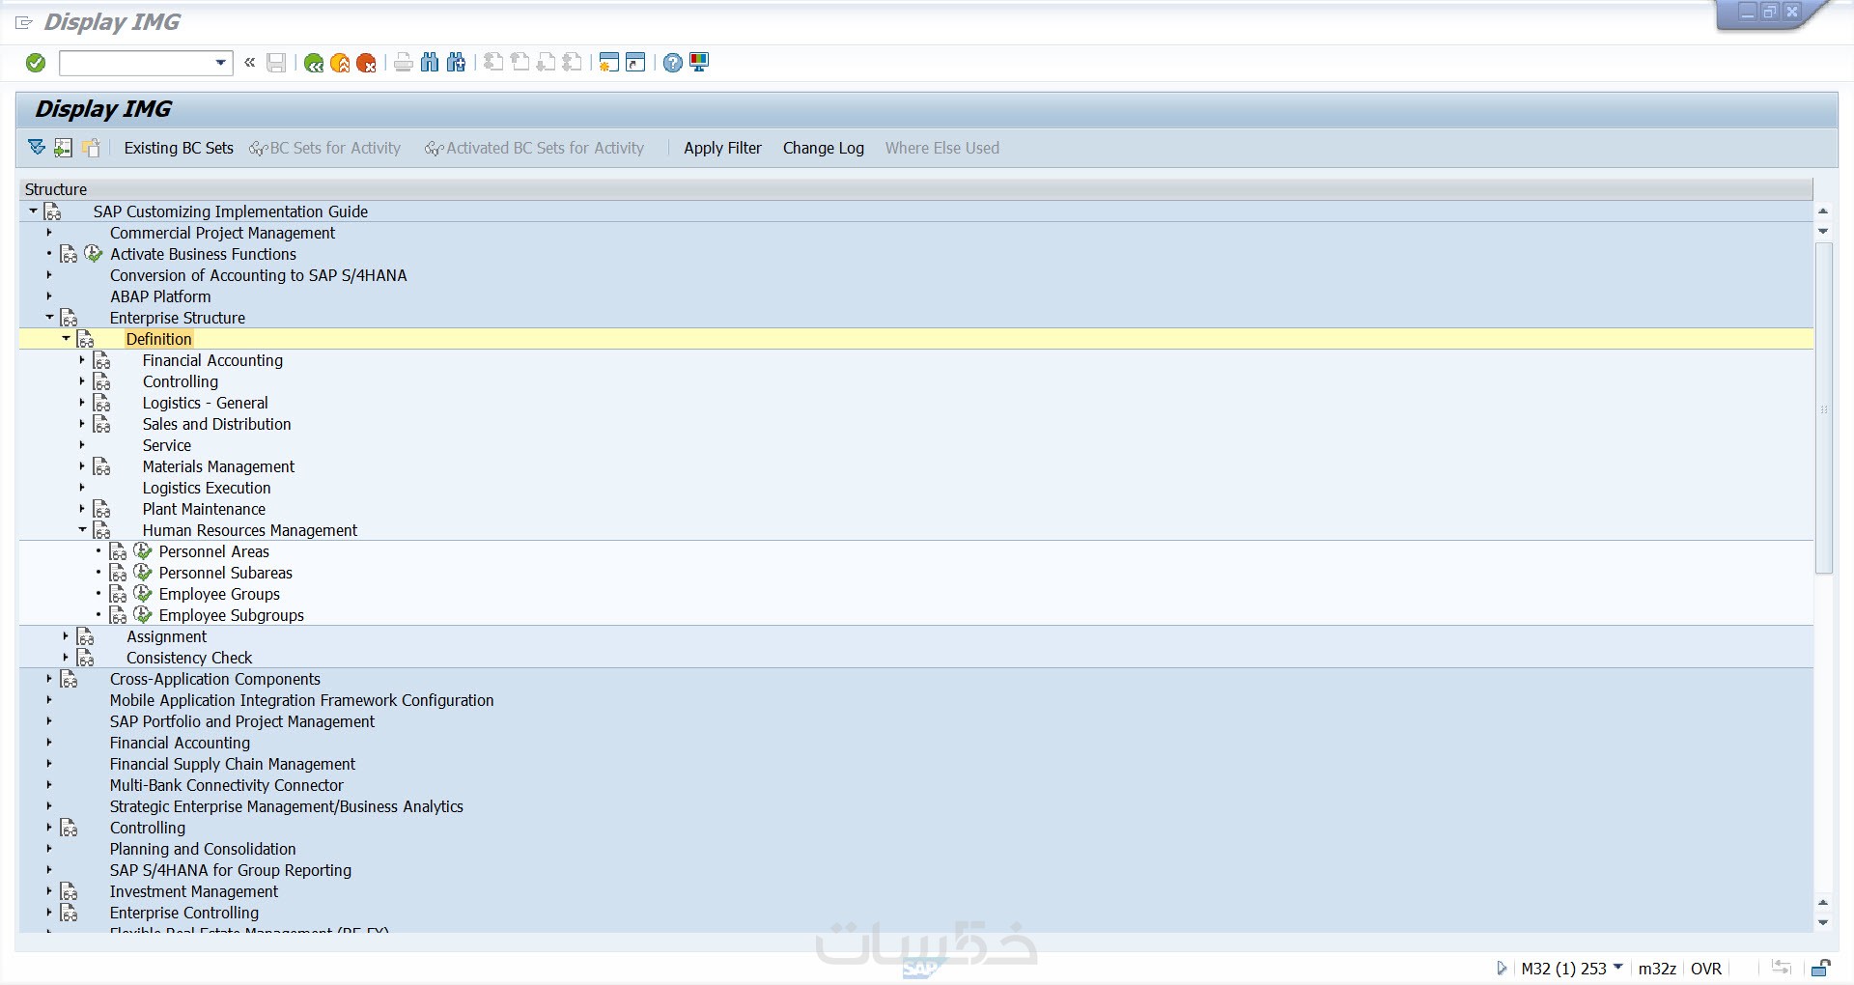Click the tree scrollbar thumb
This screenshot has height=985, width=1854.
(1823, 408)
